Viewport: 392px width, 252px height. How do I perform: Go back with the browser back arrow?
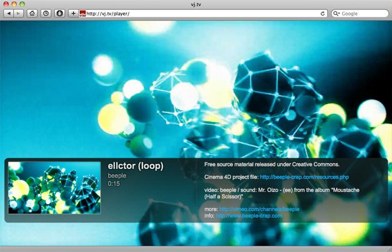9,13
